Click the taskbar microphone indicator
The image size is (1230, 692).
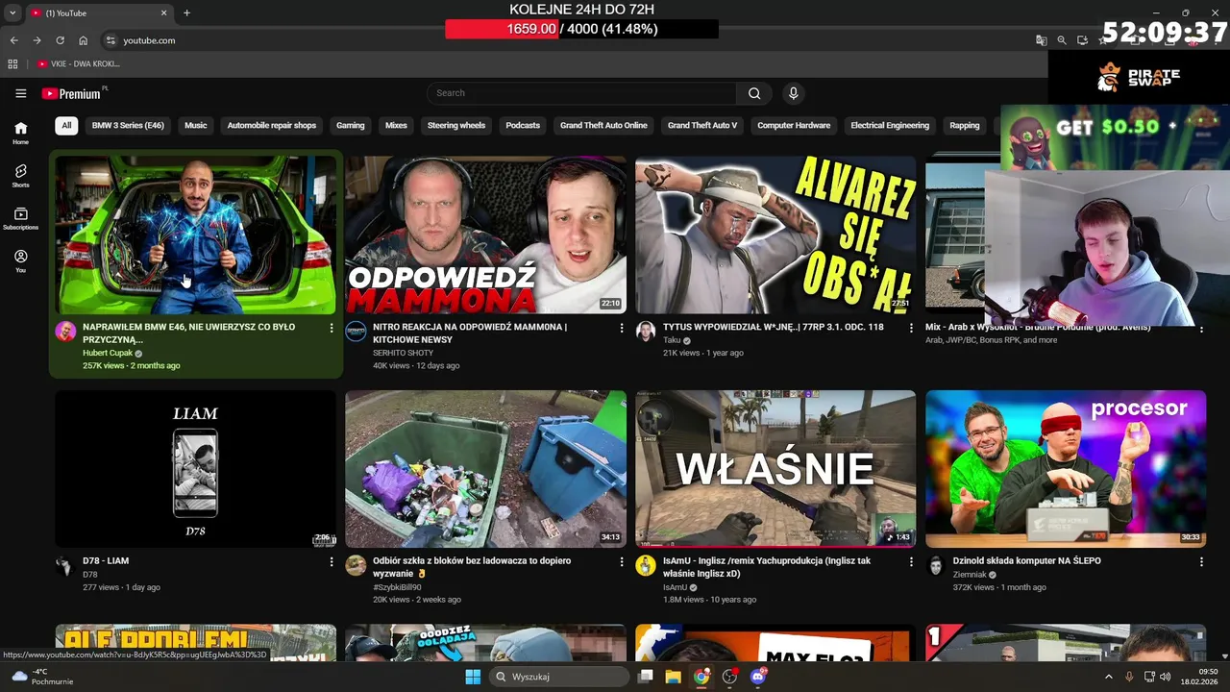pos(1129,677)
